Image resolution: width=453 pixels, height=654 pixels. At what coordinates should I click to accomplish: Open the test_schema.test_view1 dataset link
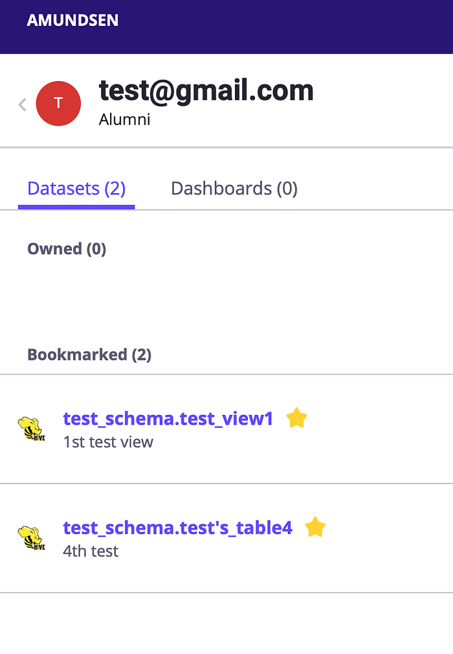click(168, 419)
